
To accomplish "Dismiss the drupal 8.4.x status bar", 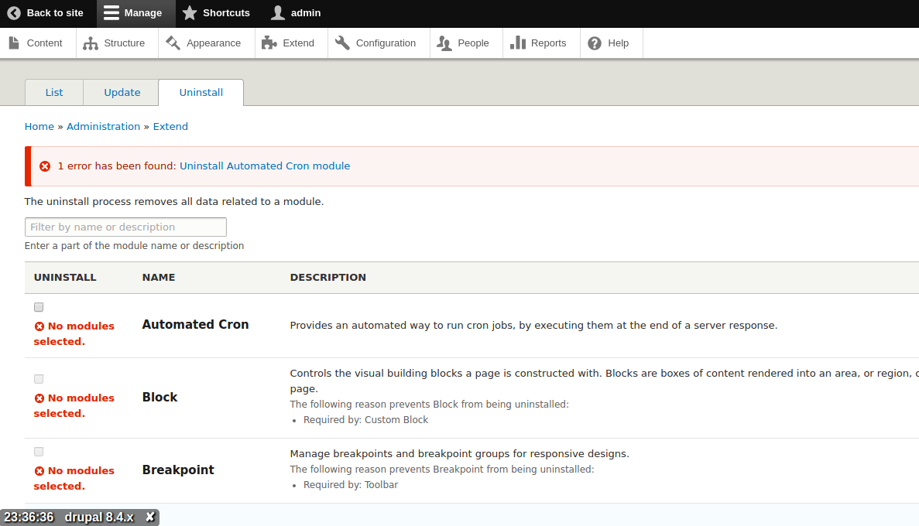I will 149,517.
